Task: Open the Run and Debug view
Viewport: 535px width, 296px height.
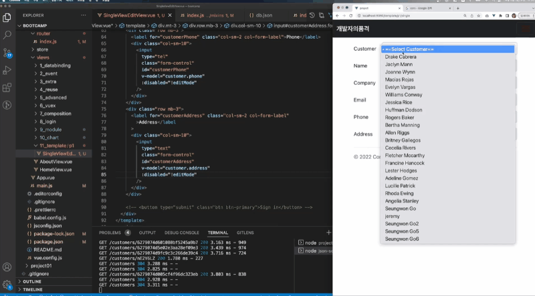Action: coord(8,69)
